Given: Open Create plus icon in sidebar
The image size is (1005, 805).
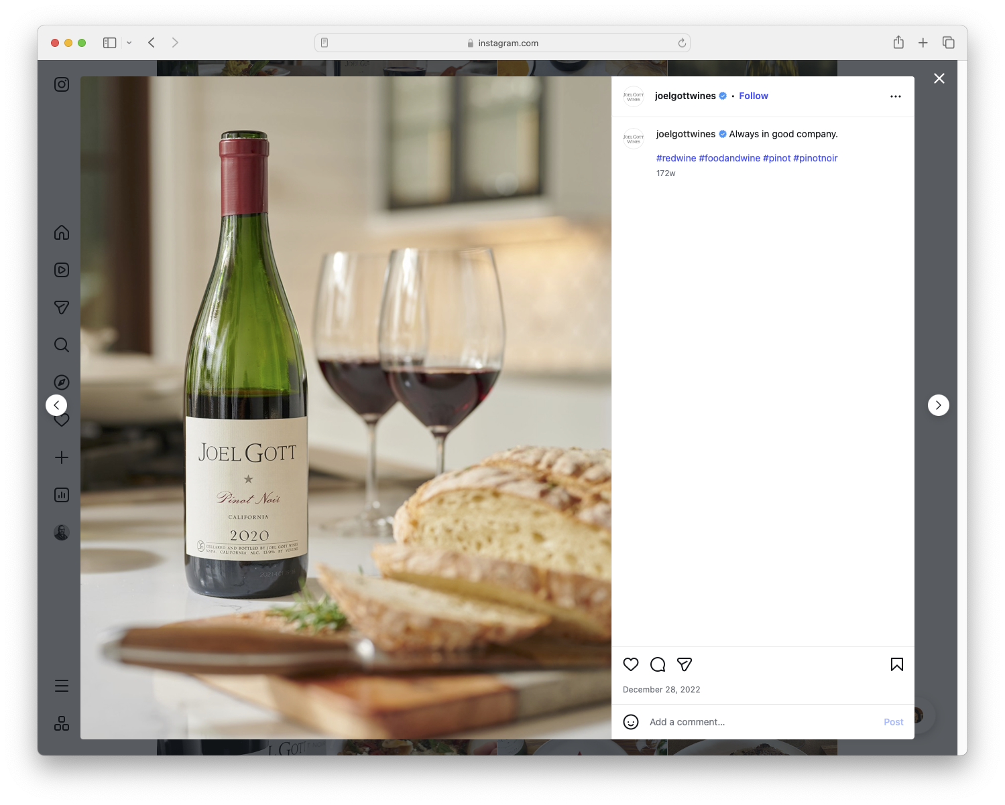Looking at the screenshot, I should coord(62,457).
